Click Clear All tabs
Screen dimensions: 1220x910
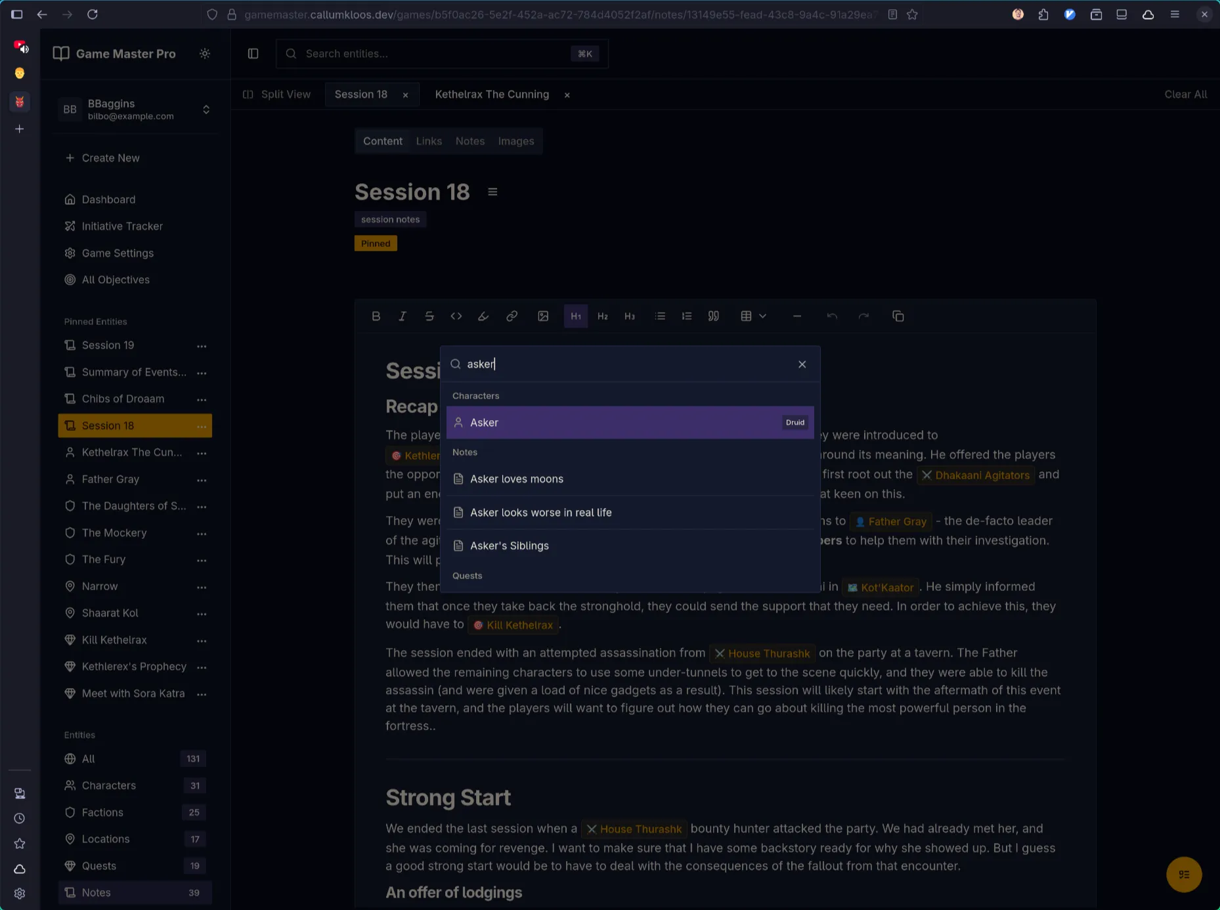point(1185,95)
